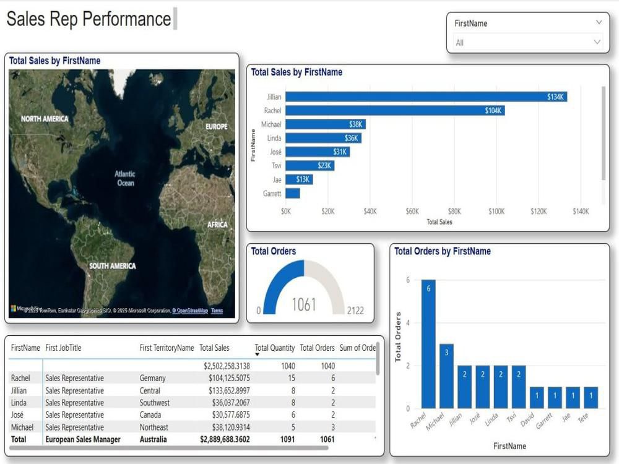Click Jillian's column in Total Orders chart
619x464 pixels.
click(465, 387)
